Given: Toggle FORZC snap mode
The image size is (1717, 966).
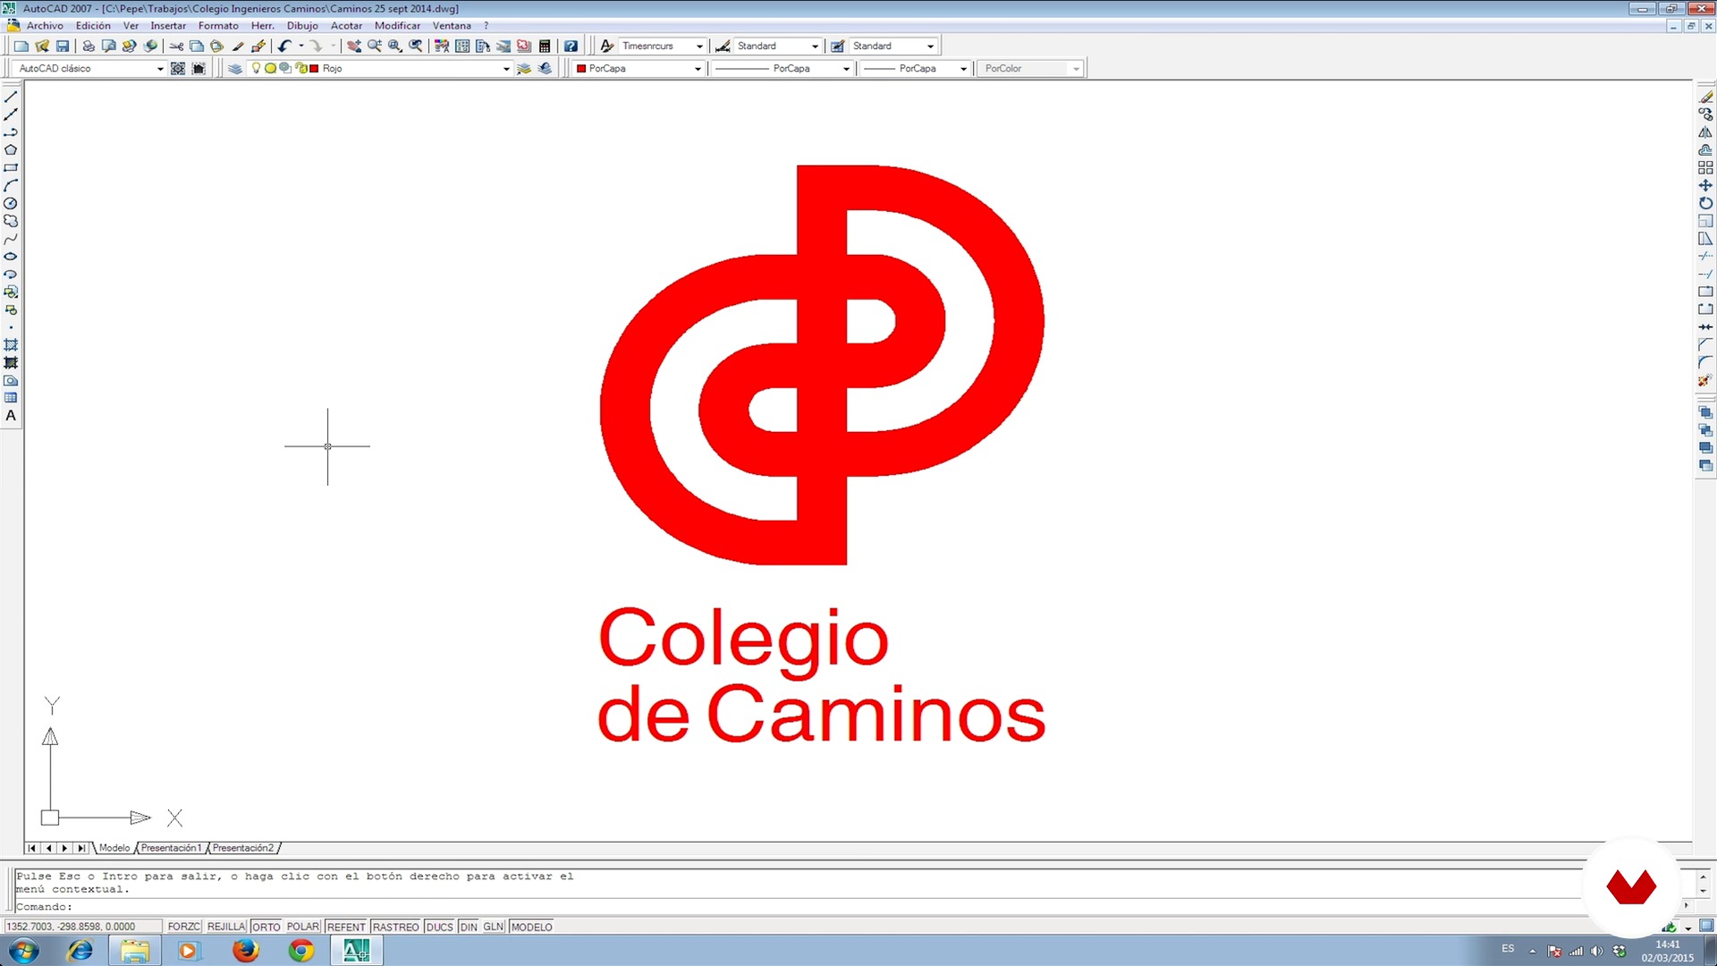Looking at the screenshot, I should coord(183,927).
